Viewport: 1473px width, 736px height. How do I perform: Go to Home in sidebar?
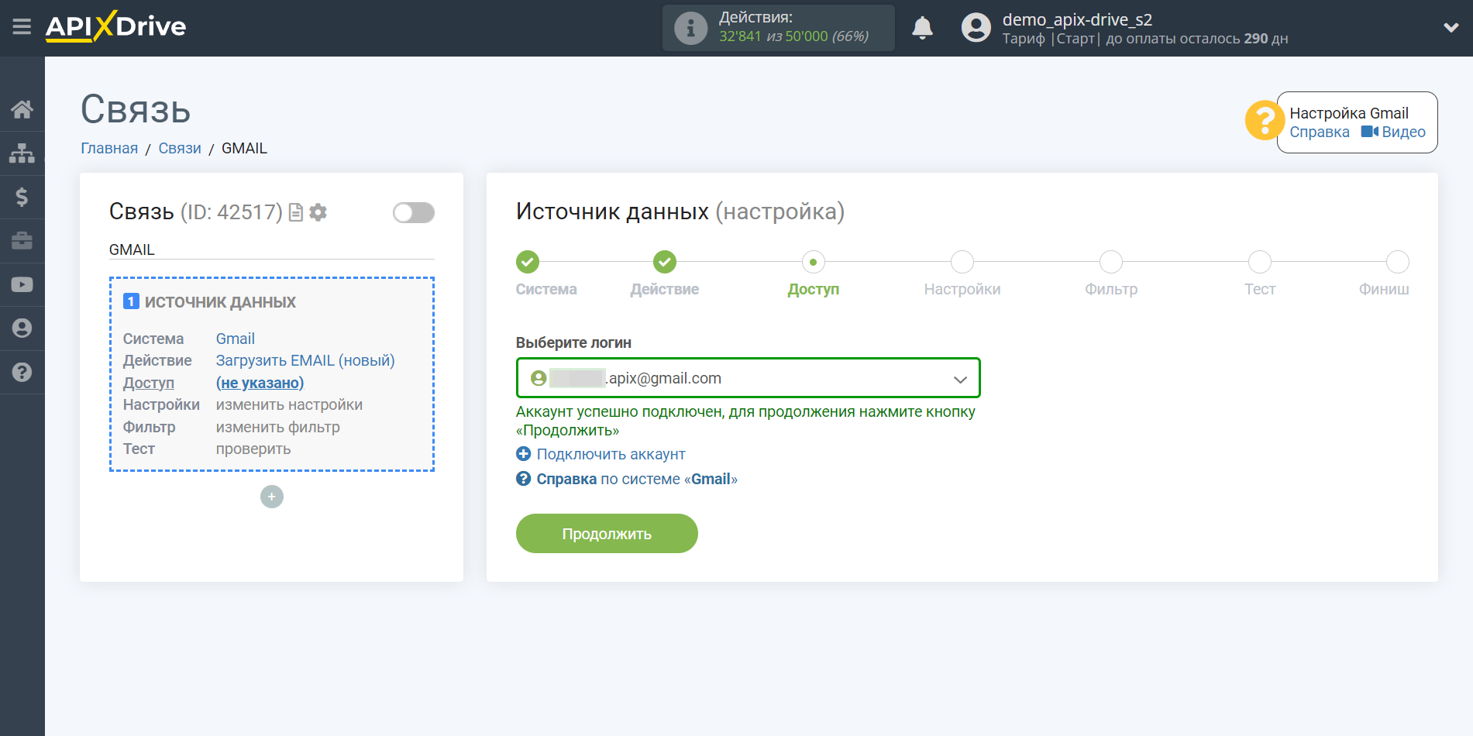coord(22,109)
